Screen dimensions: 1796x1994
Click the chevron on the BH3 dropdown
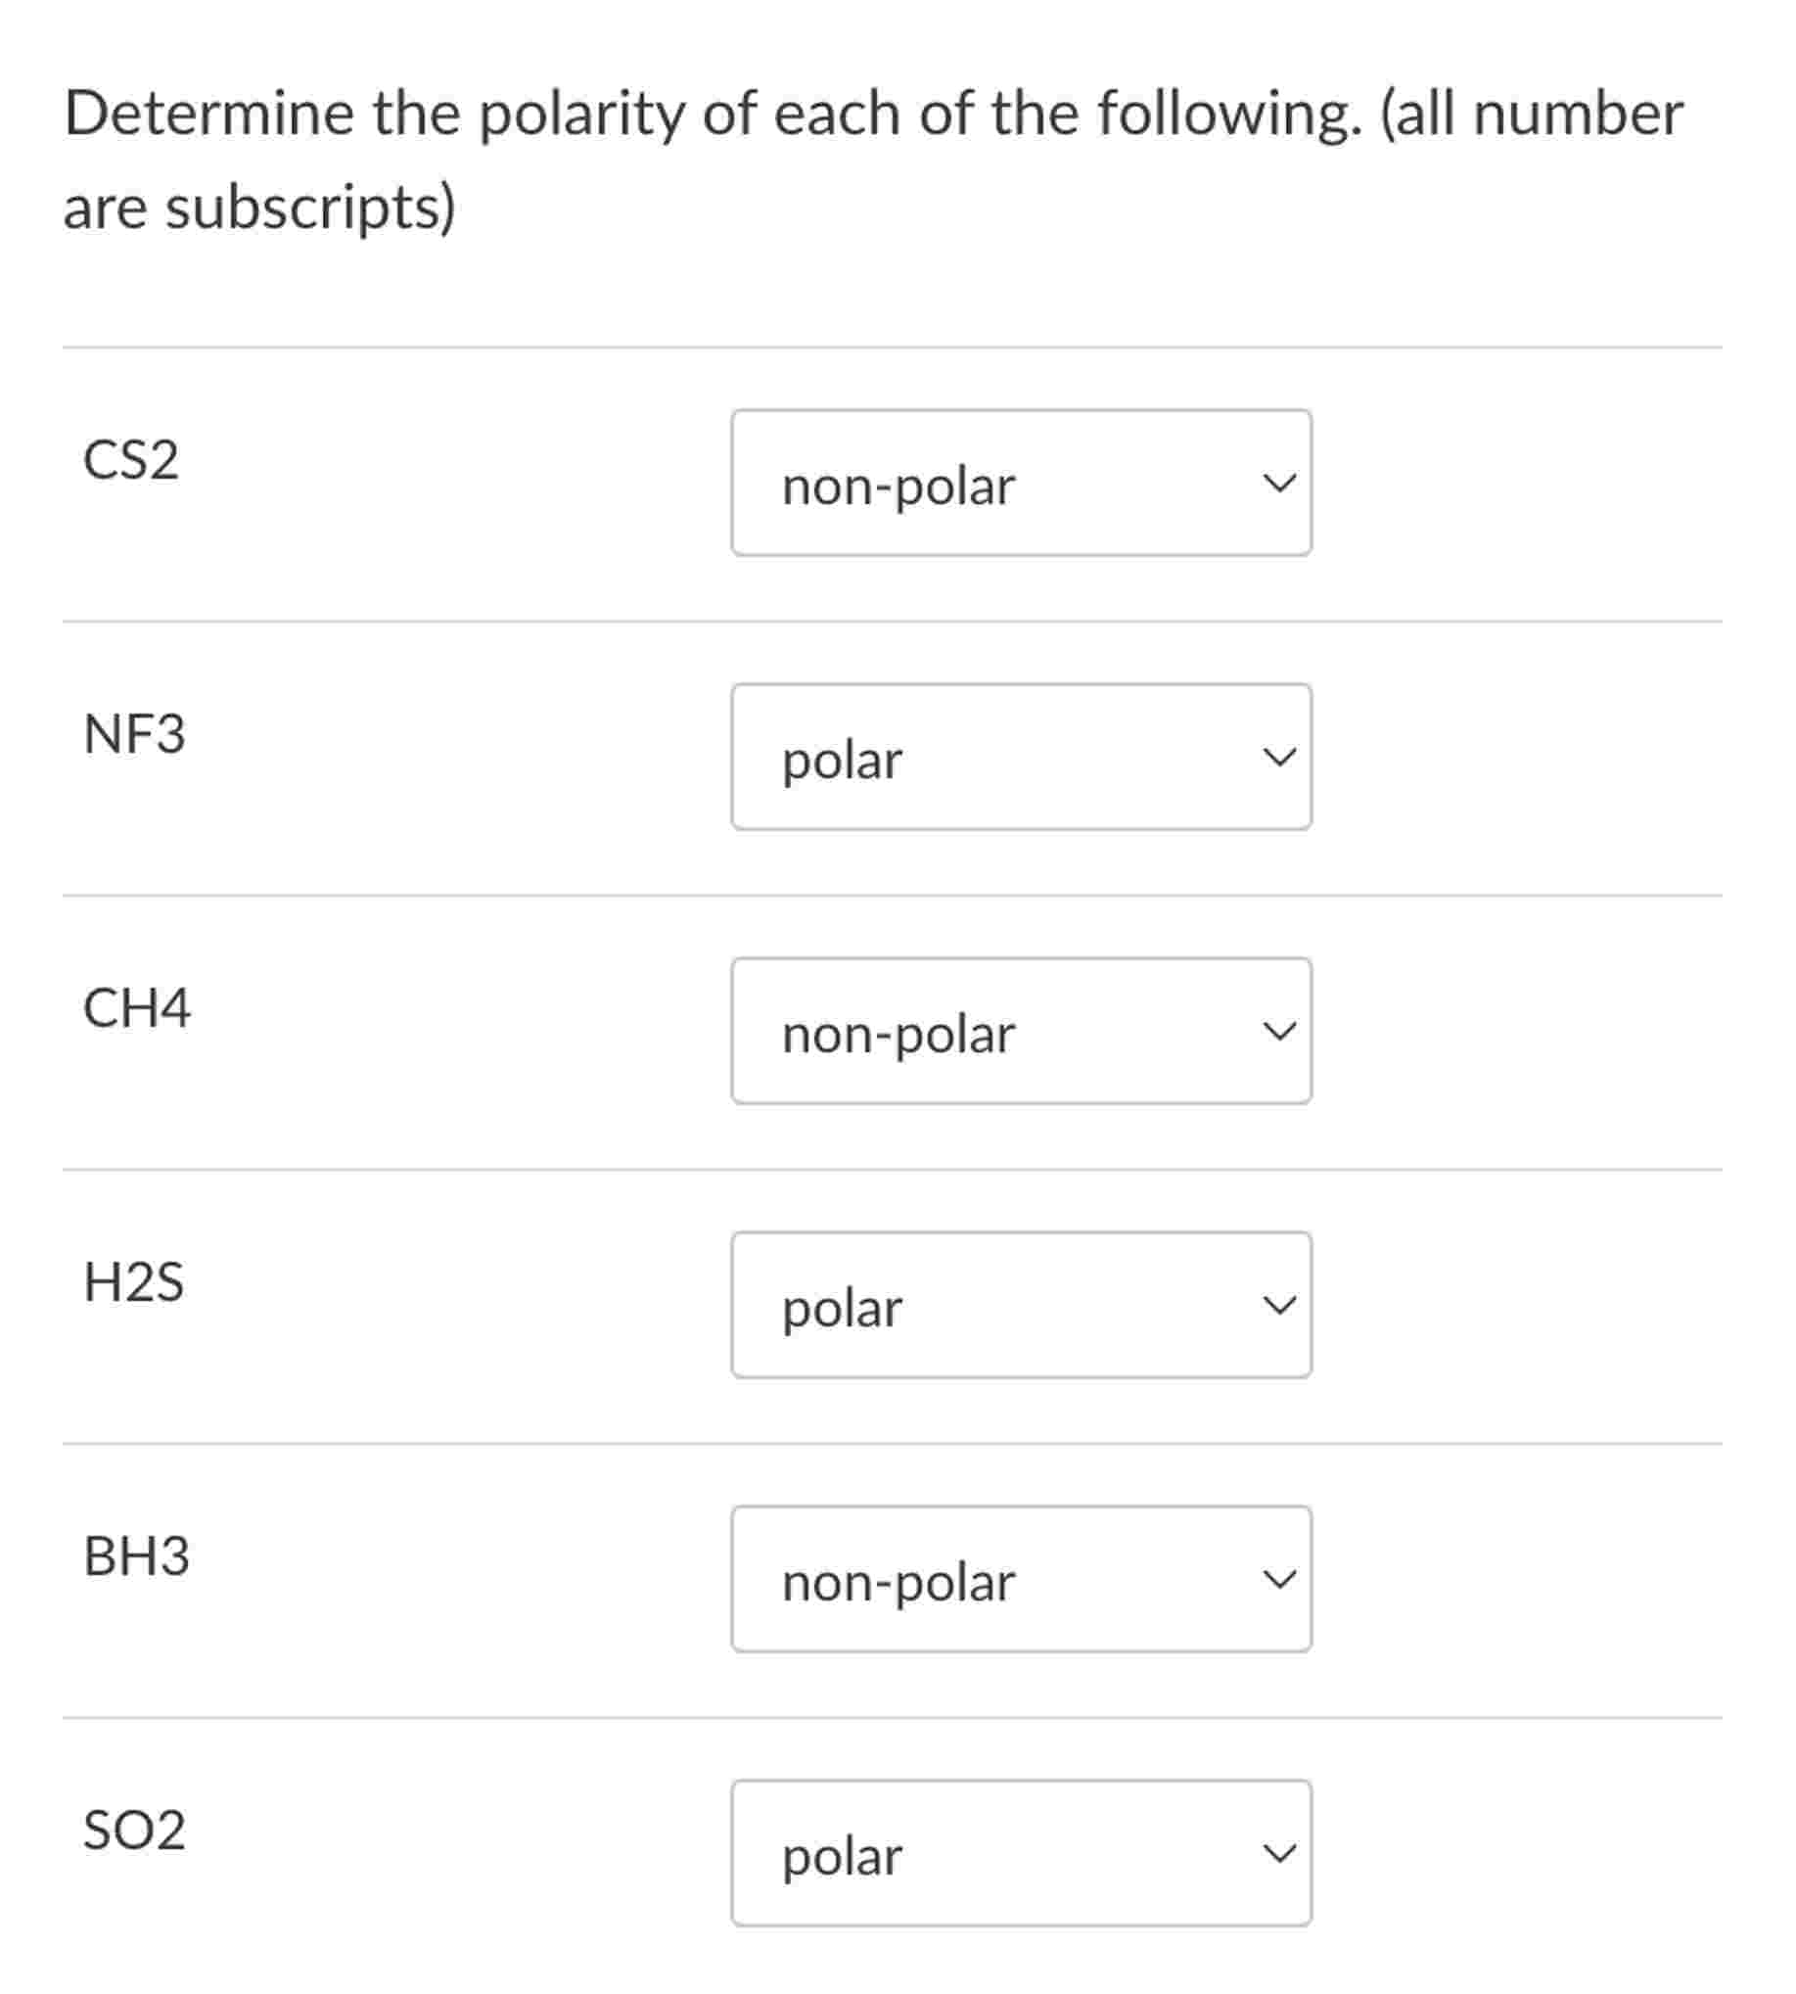click(x=1280, y=1578)
